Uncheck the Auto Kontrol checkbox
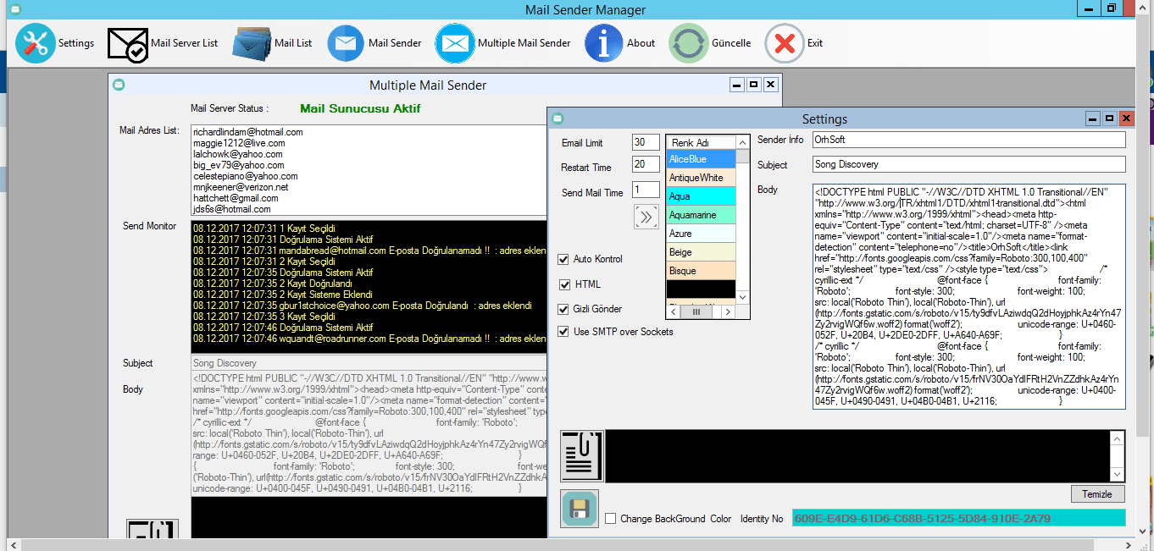The width and height of the screenshot is (1154, 551). [x=563, y=259]
